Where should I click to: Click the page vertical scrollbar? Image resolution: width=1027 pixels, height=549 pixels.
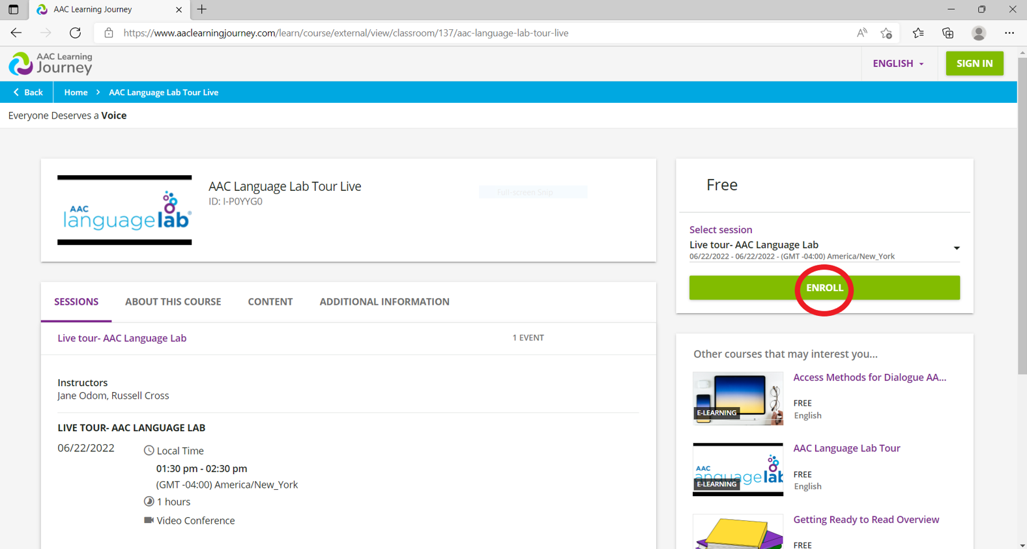point(1022,216)
